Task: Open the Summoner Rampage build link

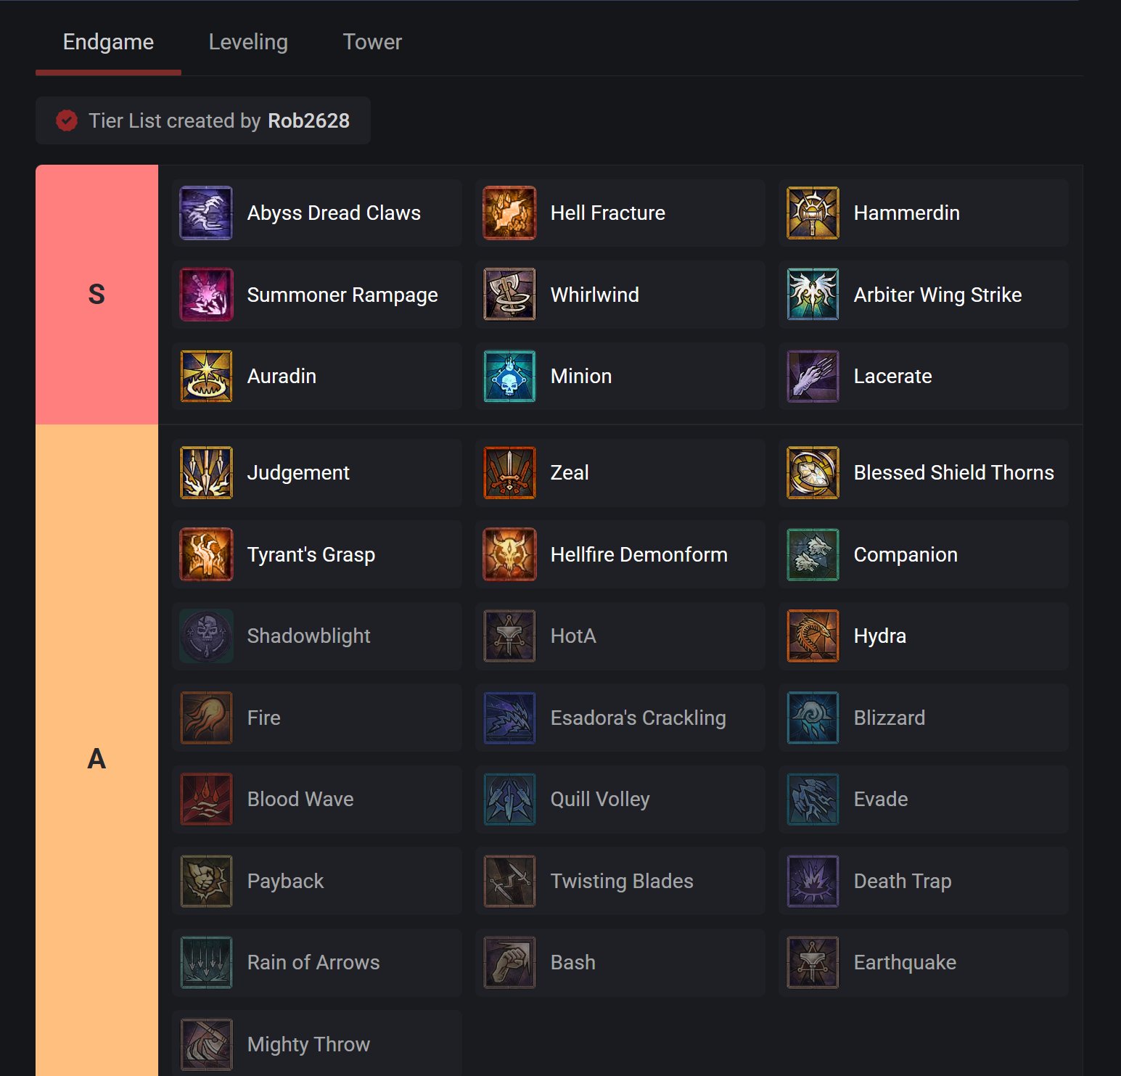Action: pyautogui.click(x=342, y=295)
